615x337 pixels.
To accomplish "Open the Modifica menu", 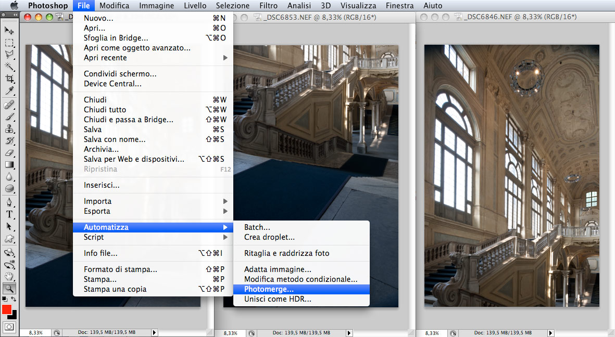I will (114, 6).
